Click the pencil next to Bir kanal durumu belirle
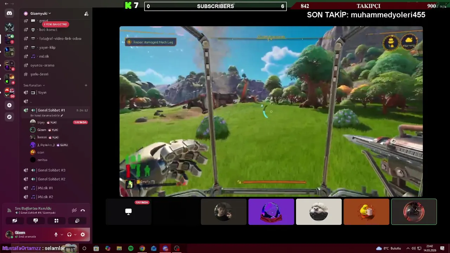The height and width of the screenshot is (253, 450). point(62,116)
